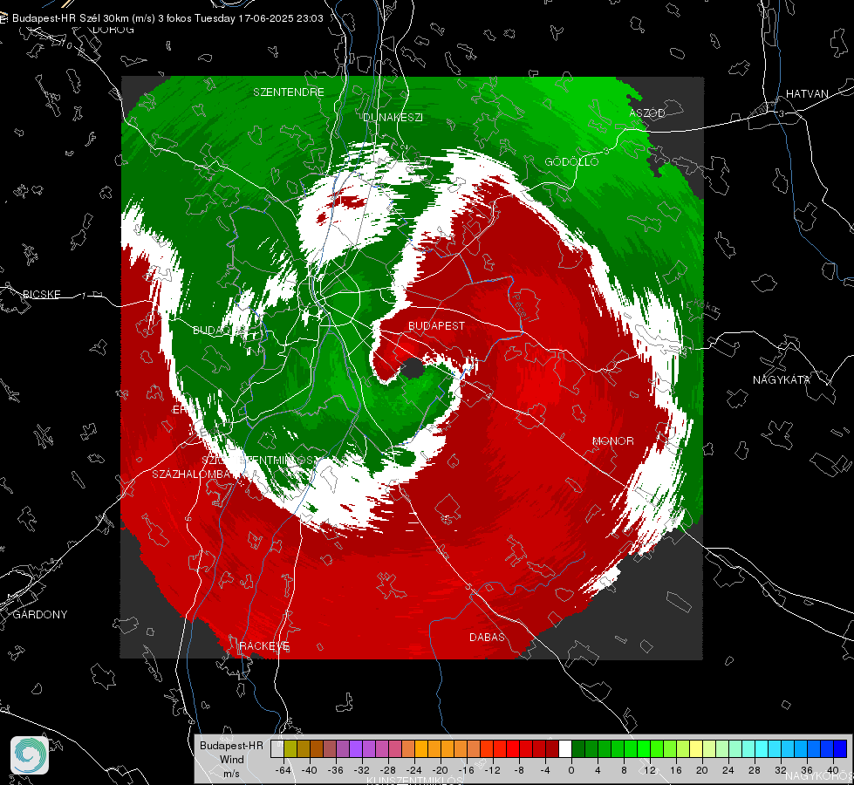
Task: Click the ASZÓD label
Action: coord(647,113)
